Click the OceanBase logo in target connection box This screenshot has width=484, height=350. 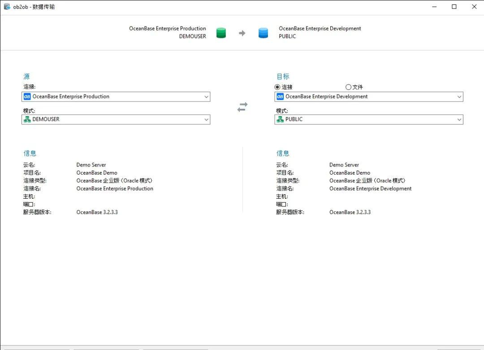point(280,97)
